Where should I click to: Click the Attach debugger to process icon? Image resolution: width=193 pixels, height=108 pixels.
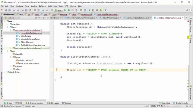[x=76, y=10]
